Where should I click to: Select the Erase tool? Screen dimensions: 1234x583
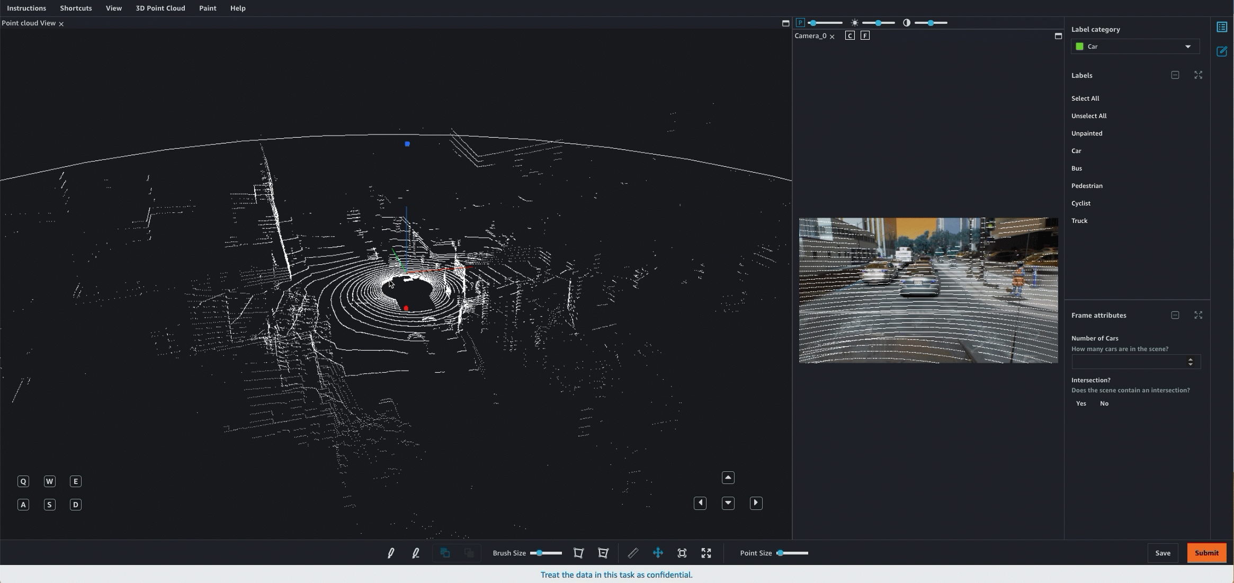tap(416, 553)
